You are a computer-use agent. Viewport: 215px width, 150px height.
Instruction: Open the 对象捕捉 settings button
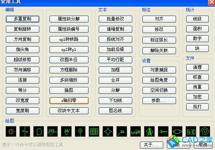(159, 70)
